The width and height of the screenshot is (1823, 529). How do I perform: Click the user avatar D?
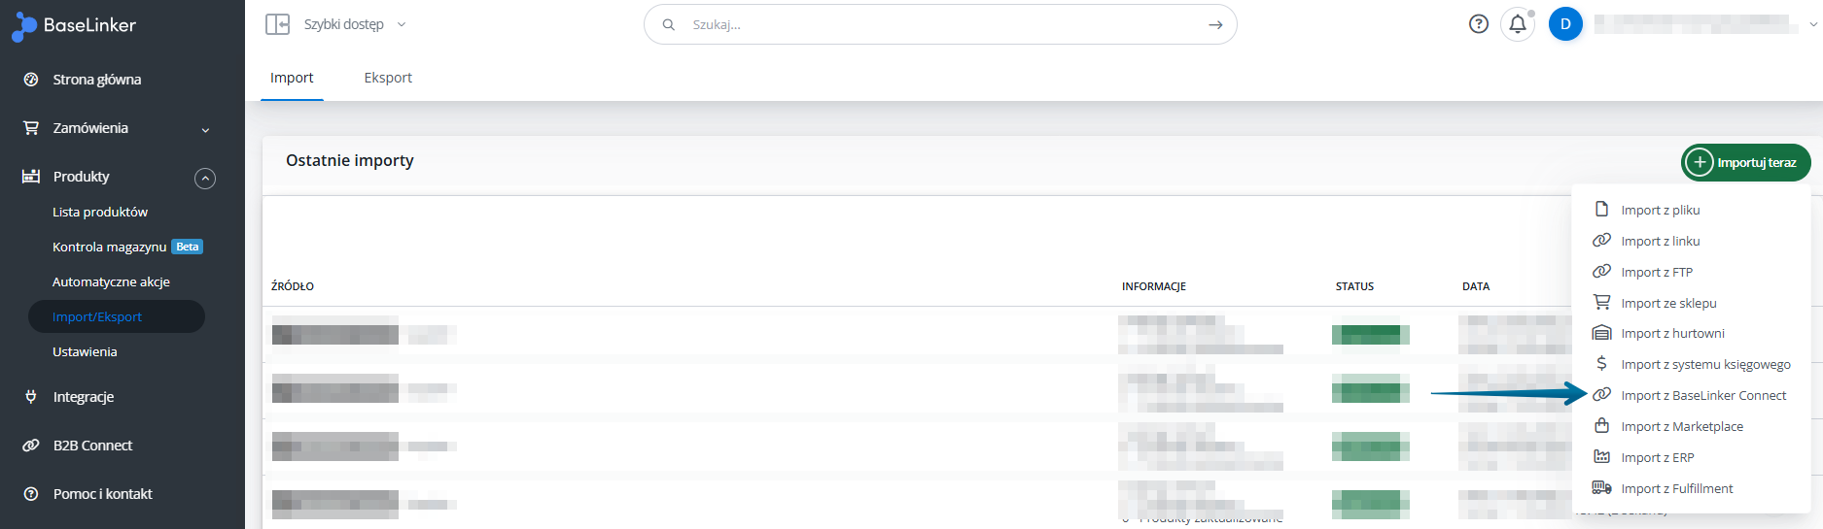coord(1565,24)
